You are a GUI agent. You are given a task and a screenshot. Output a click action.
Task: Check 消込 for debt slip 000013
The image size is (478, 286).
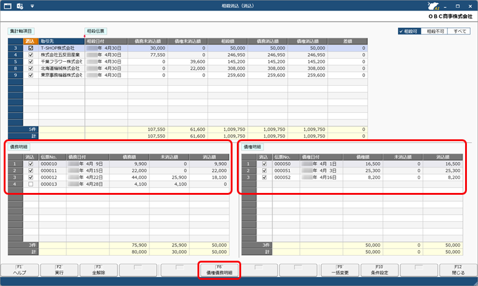31,184
